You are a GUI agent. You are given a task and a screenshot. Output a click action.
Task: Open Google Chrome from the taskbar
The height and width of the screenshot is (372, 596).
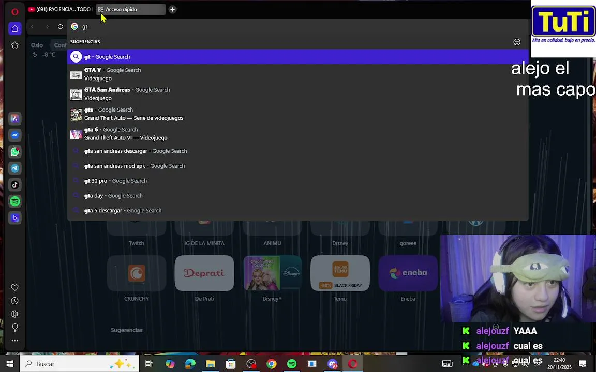[272, 364]
